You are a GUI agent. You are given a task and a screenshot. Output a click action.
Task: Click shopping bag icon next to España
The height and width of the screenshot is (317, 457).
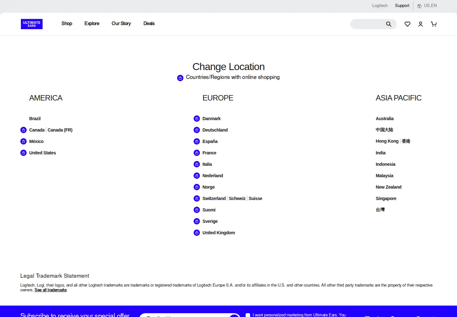[x=197, y=141]
